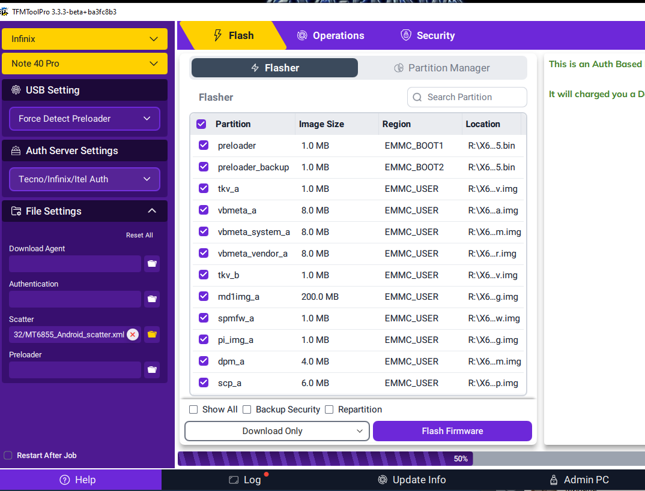
Task: Open Force Detect Preloader dropdown
Action: click(84, 119)
